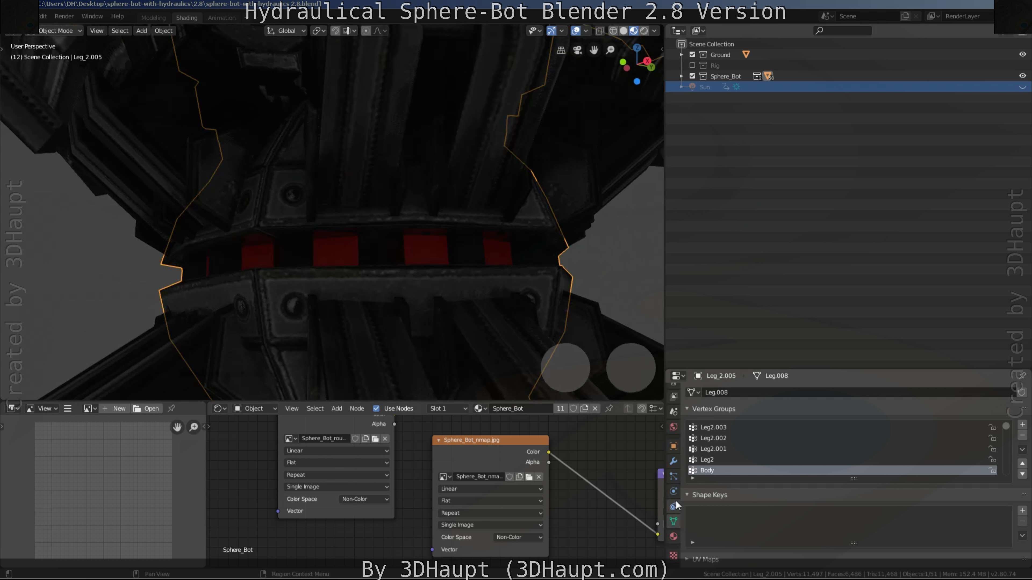
Task: Open Linear interpolation dropdown in nmap node
Action: pos(491,489)
